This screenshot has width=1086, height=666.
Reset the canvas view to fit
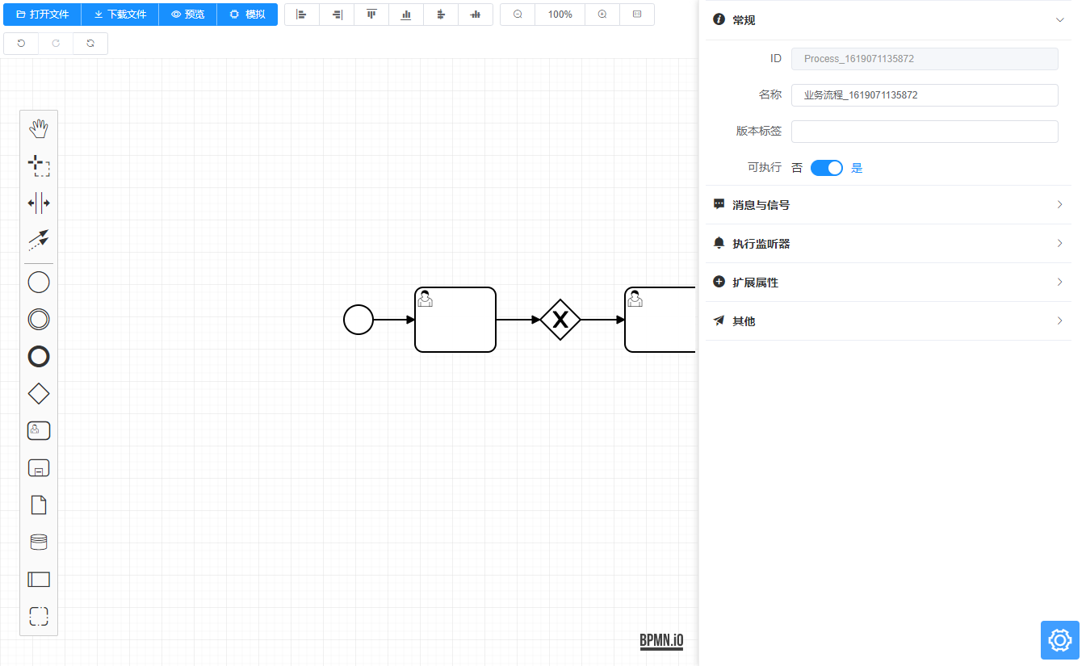(637, 15)
